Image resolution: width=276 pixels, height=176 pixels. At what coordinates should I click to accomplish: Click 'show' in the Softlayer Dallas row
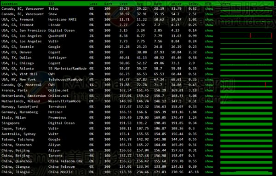click(209, 58)
